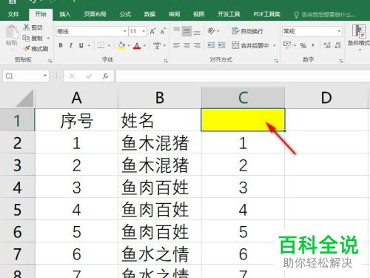
Task: Increase indent
Action: 221,45
